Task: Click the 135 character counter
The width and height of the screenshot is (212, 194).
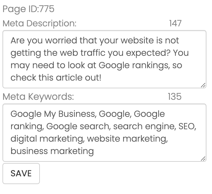Action: click(174, 97)
